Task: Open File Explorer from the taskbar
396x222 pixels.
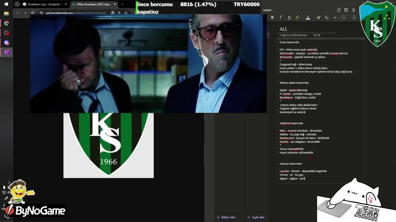Action: (x=6, y=14)
